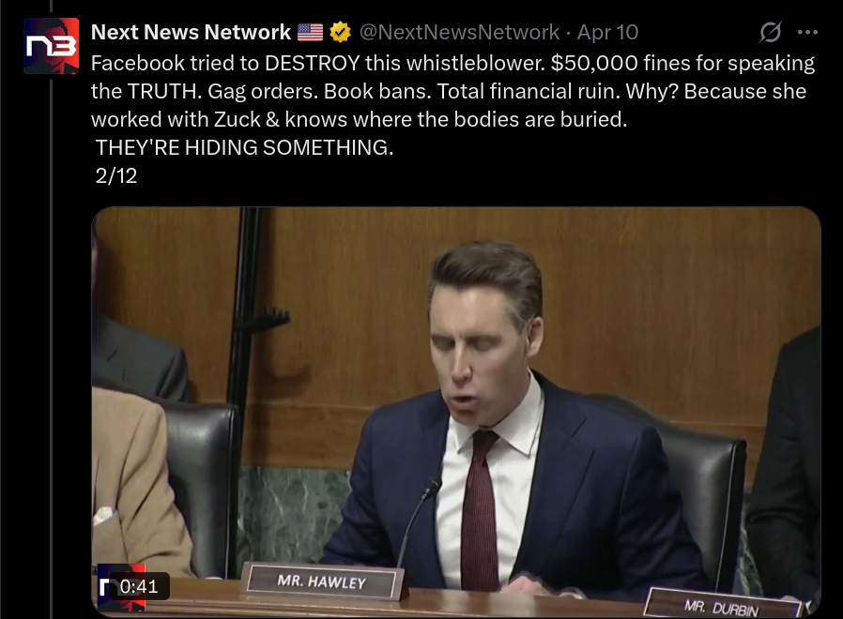Viewport: 843px width, 619px height.
Task: Click the gold verified checkmark badge
Action: (x=340, y=32)
